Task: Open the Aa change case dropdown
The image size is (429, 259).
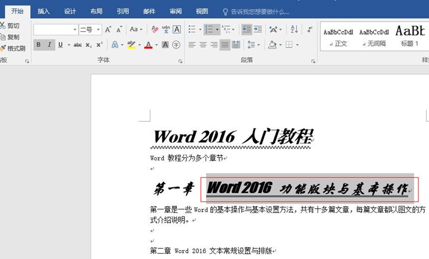Action: point(136,29)
